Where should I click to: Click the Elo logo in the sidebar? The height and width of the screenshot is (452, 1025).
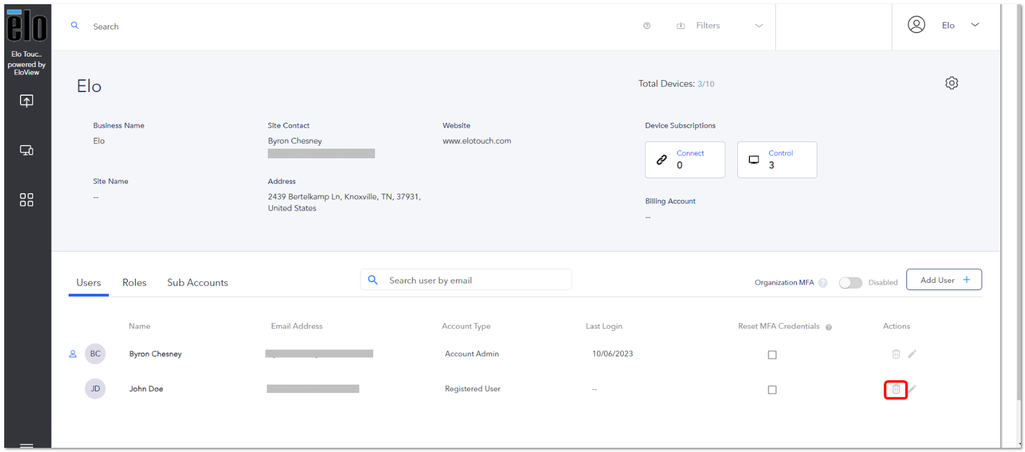[26, 26]
